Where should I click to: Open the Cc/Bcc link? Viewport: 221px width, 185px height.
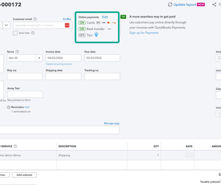click(x=67, y=19)
